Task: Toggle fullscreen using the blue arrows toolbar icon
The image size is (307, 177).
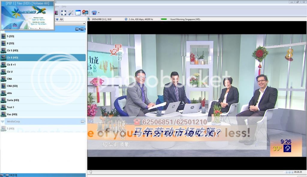Action: click(x=64, y=13)
